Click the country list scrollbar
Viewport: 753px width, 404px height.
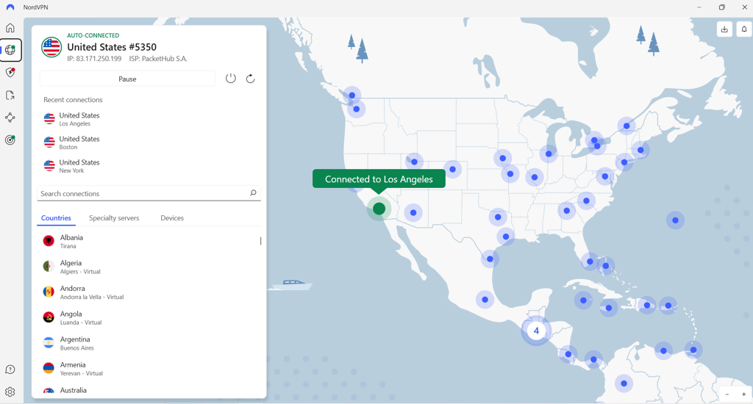point(261,241)
